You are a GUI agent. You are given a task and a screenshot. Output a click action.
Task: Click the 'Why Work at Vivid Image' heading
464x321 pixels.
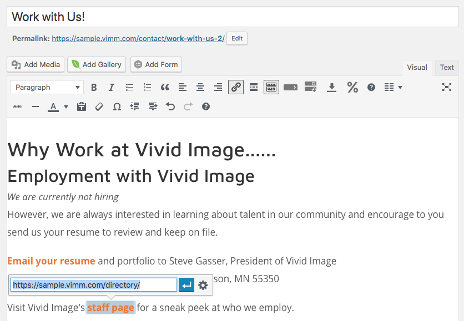tap(142, 150)
